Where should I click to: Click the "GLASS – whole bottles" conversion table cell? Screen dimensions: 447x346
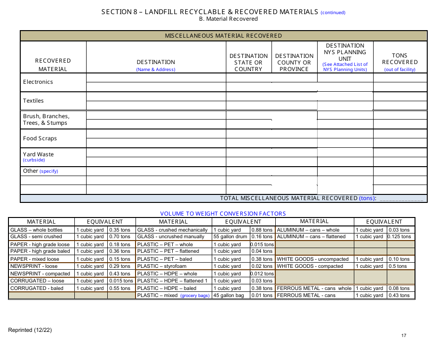coord(40,229)
